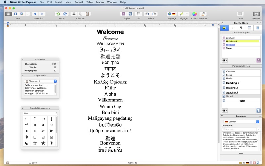Click the Paste clipboard icon

pos(87,14)
